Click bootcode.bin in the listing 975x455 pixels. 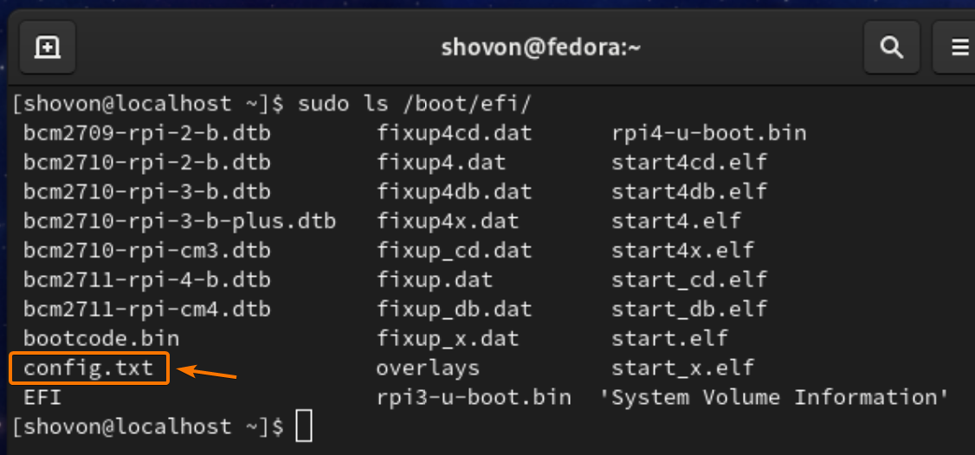101,339
